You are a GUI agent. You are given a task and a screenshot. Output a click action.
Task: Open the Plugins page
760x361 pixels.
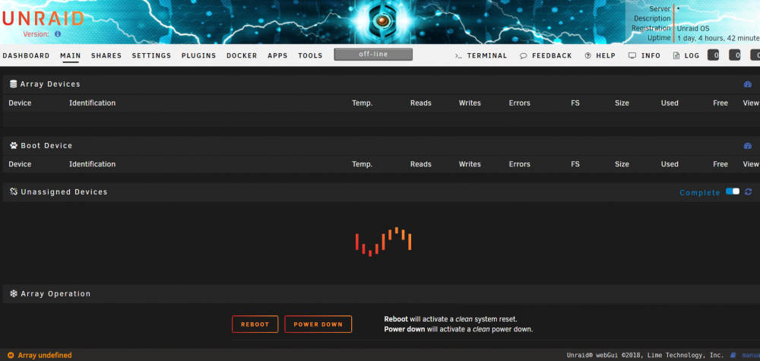(x=198, y=55)
